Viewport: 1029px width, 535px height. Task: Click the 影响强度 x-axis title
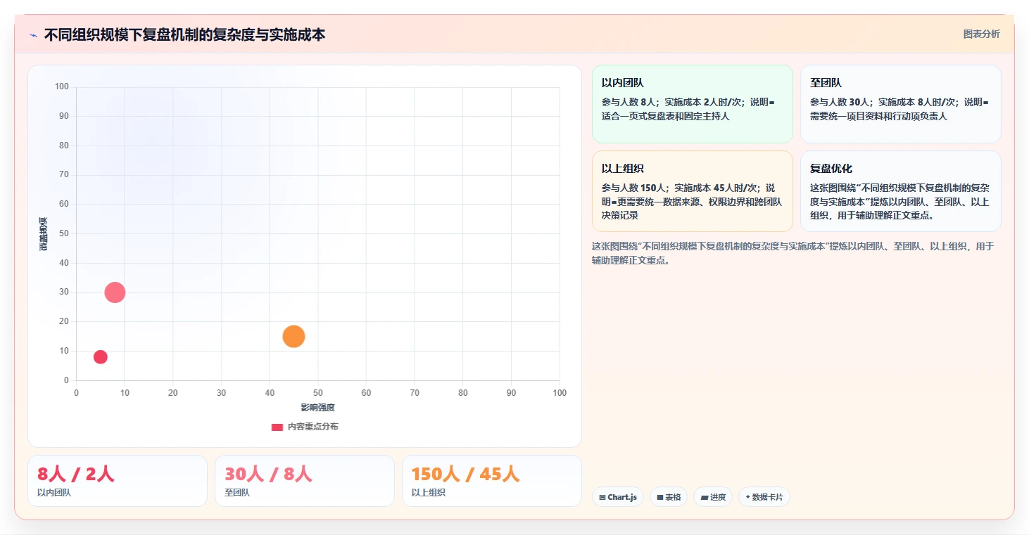[x=318, y=408]
